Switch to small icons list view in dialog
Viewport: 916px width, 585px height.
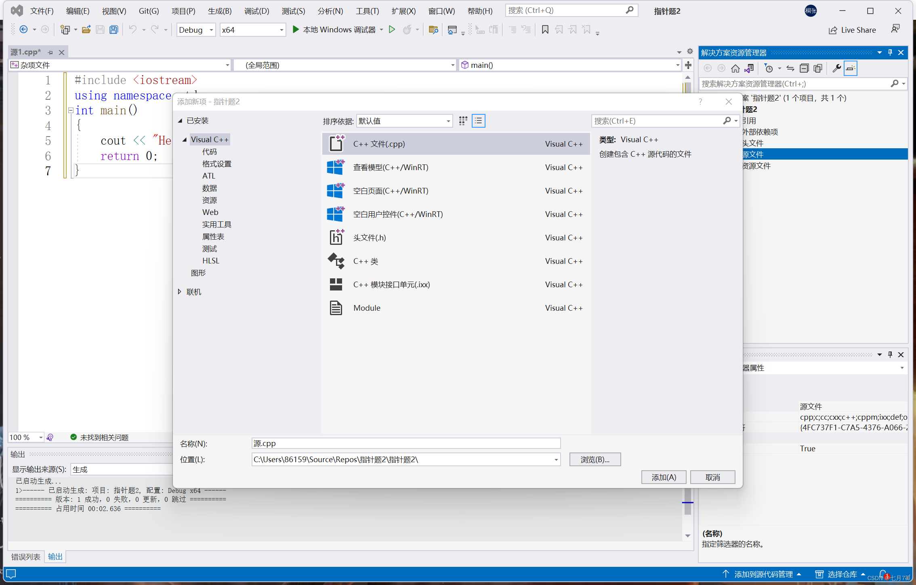point(478,121)
